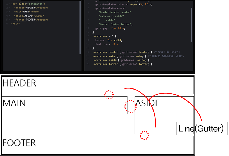Click the <aside>ASIDE</aside> code line
The image size is (229, 156).
click(x=29, y=15)
